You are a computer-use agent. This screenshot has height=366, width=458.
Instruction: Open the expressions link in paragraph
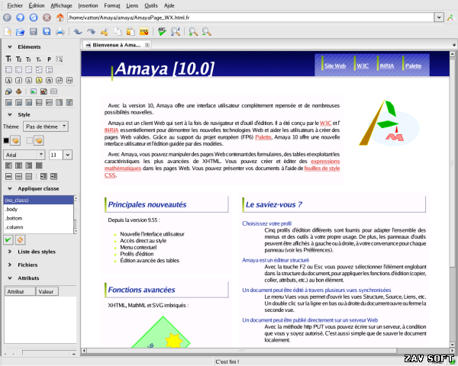pyautogui.click(x=325, y=161)
